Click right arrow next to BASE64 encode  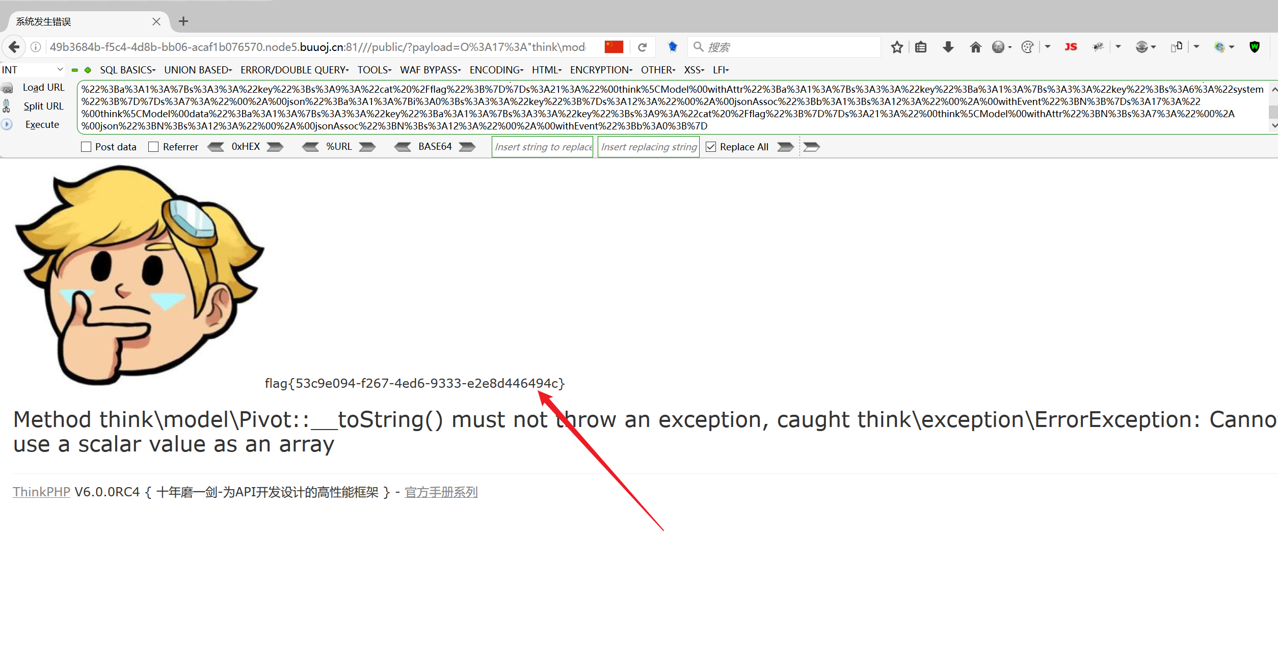tap(467, 147)
